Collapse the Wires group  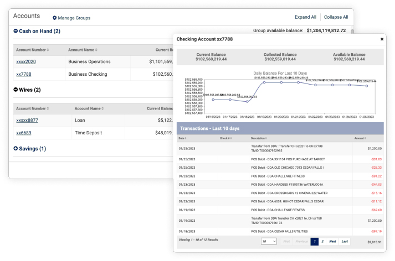coord(16,90)
